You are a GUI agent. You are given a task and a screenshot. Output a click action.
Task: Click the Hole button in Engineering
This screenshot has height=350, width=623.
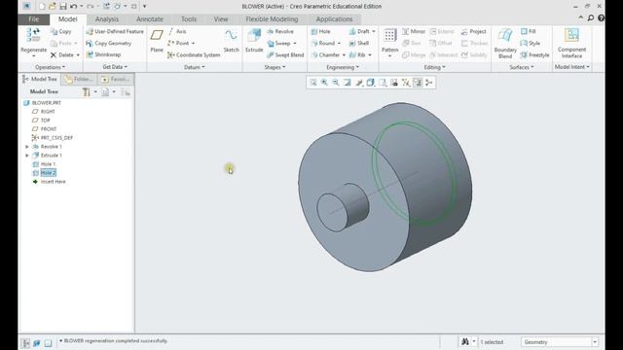coord(321,31)
